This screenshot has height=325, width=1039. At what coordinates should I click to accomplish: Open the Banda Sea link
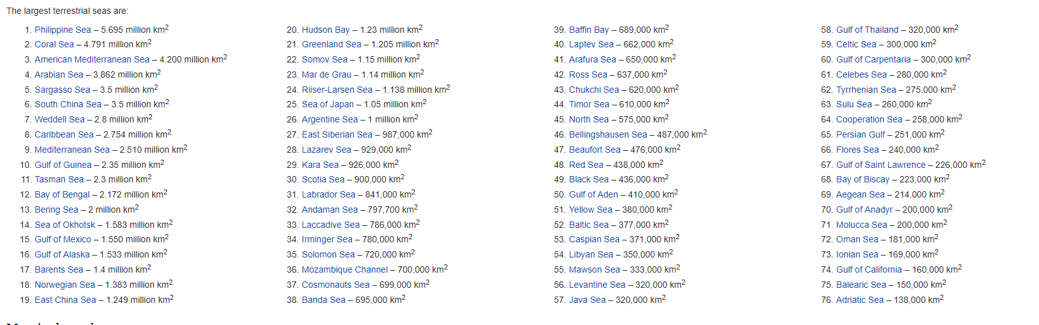coord(323,300)
